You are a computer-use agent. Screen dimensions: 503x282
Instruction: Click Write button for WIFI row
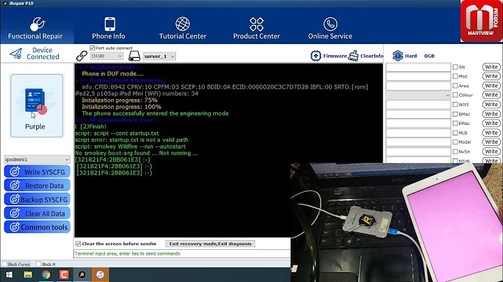(x=491, y=105)
